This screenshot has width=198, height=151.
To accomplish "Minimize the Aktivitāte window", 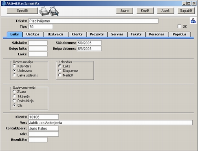I will 184,3.
